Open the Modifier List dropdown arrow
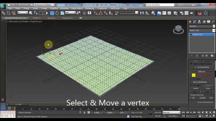This screenshot has height=121, width=216. pyautogui.click(x=214, y=31)
